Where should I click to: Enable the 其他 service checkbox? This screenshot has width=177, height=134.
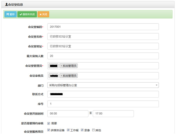coord(93,130)
